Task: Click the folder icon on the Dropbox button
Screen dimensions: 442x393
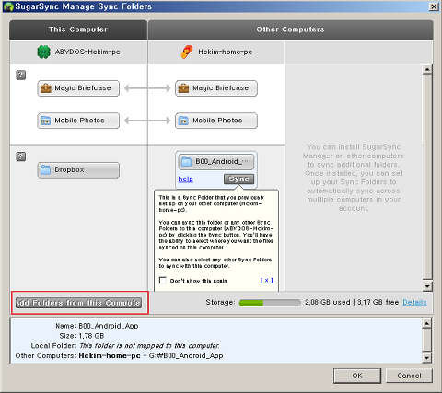Action: click(x=45, y=170)
